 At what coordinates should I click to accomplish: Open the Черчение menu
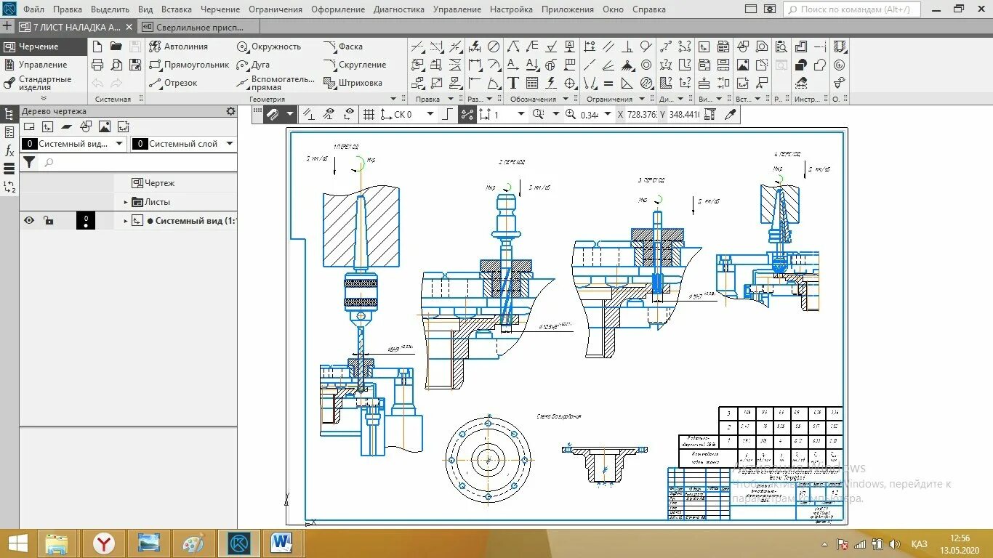220,9
